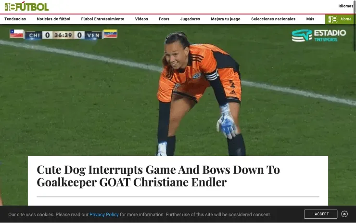Go to Noticias de fútbol
Screen dimensions: 356x223
[x=53, y=19]
